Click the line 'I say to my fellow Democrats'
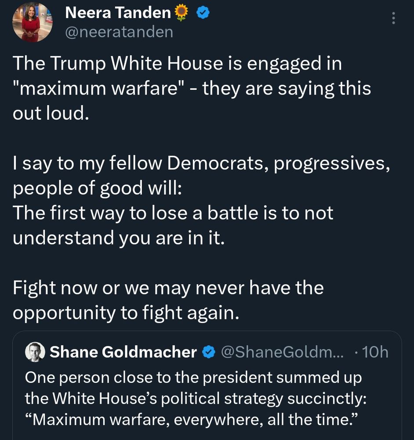This screenshot has height=440, width=414. [x=201, y=163]
